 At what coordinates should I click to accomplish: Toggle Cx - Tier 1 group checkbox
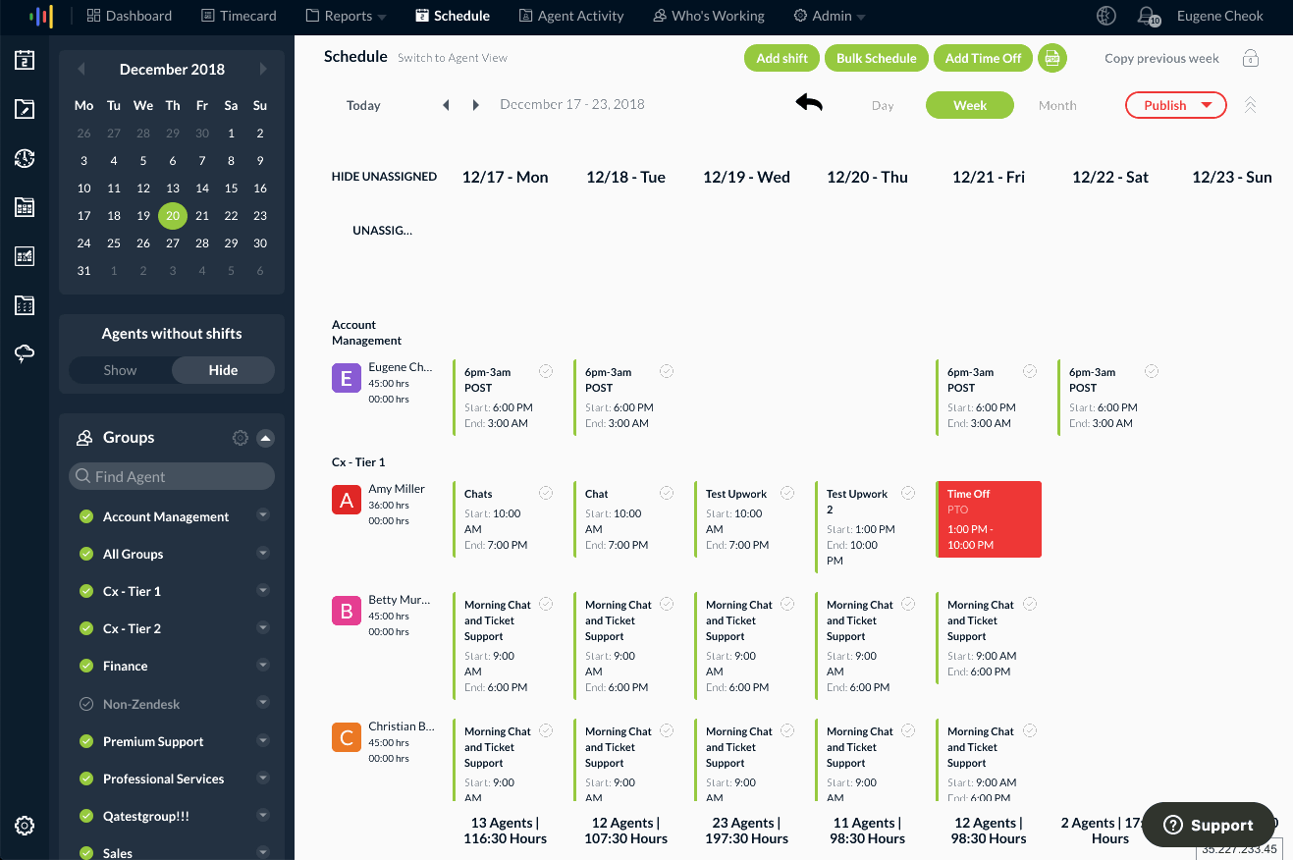[x=86, y=591]
